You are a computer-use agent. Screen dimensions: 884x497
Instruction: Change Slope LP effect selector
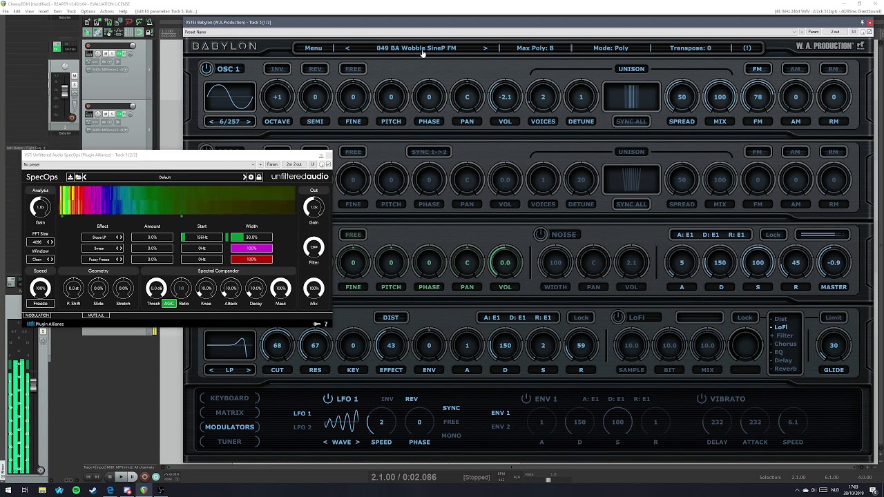coord(102,237)
